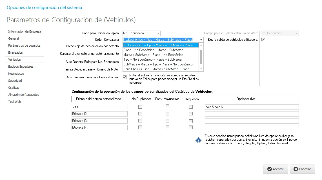The width and height of the screenshot is (322, 180).
Task: Check No Duplicados for the caja field
Action: click(140, 107)
